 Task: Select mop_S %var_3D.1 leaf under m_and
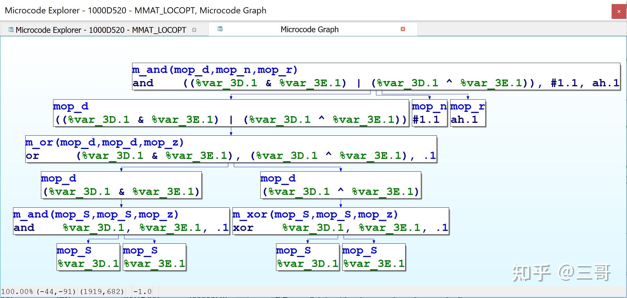click(x=88, y=257)
